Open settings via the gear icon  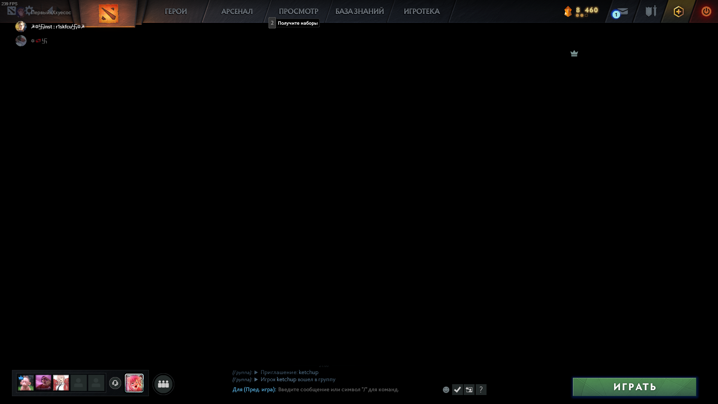click(x=30, y=10)
